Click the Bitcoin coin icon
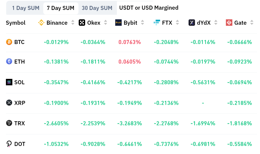This screenshot has width=260, height=154. coord(9,42)
